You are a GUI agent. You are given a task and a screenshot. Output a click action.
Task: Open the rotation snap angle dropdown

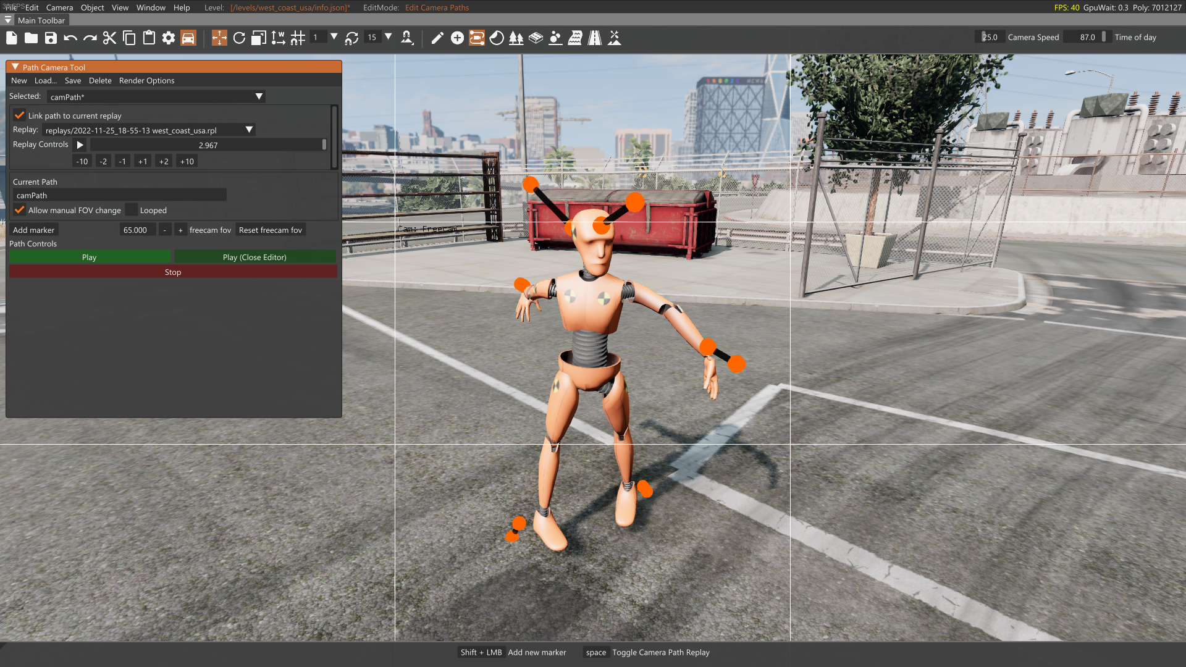389,37
